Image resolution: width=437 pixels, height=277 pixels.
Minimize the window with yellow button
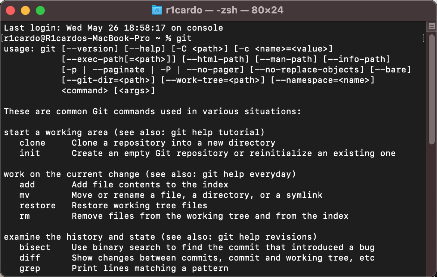coord(25,10)
